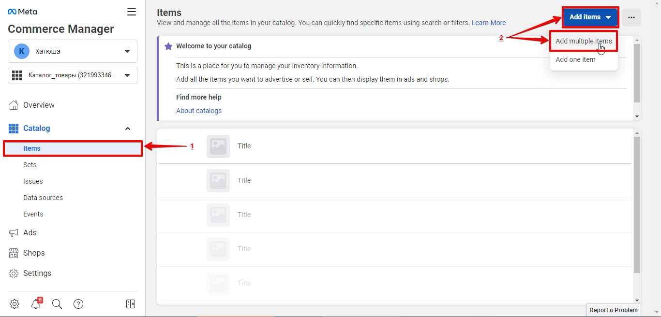Open the bottom gear settings icon
Image resolution: width=661 pixels, height=317 pixels.
pyautogui.click(x=15, y=304)
